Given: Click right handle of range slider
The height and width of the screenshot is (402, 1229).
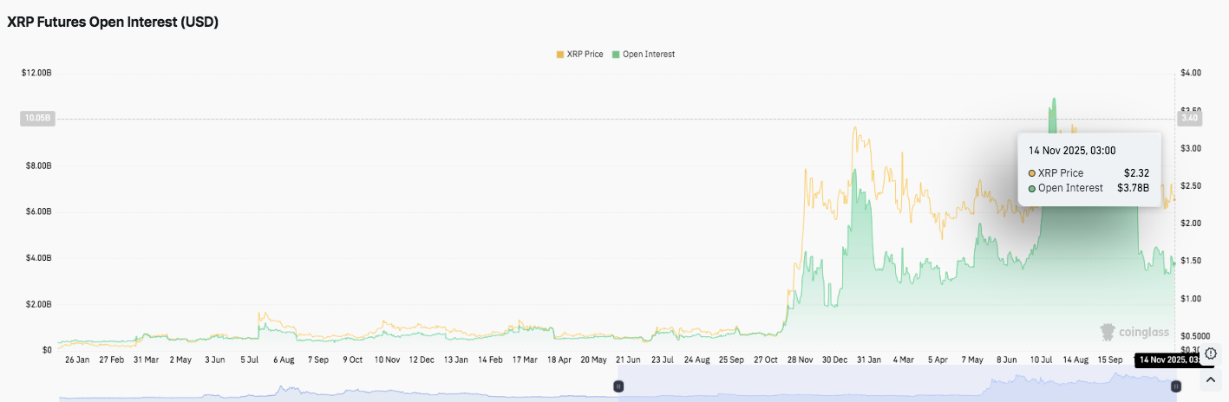Looking at the screenshot, I should (1175, 387).
